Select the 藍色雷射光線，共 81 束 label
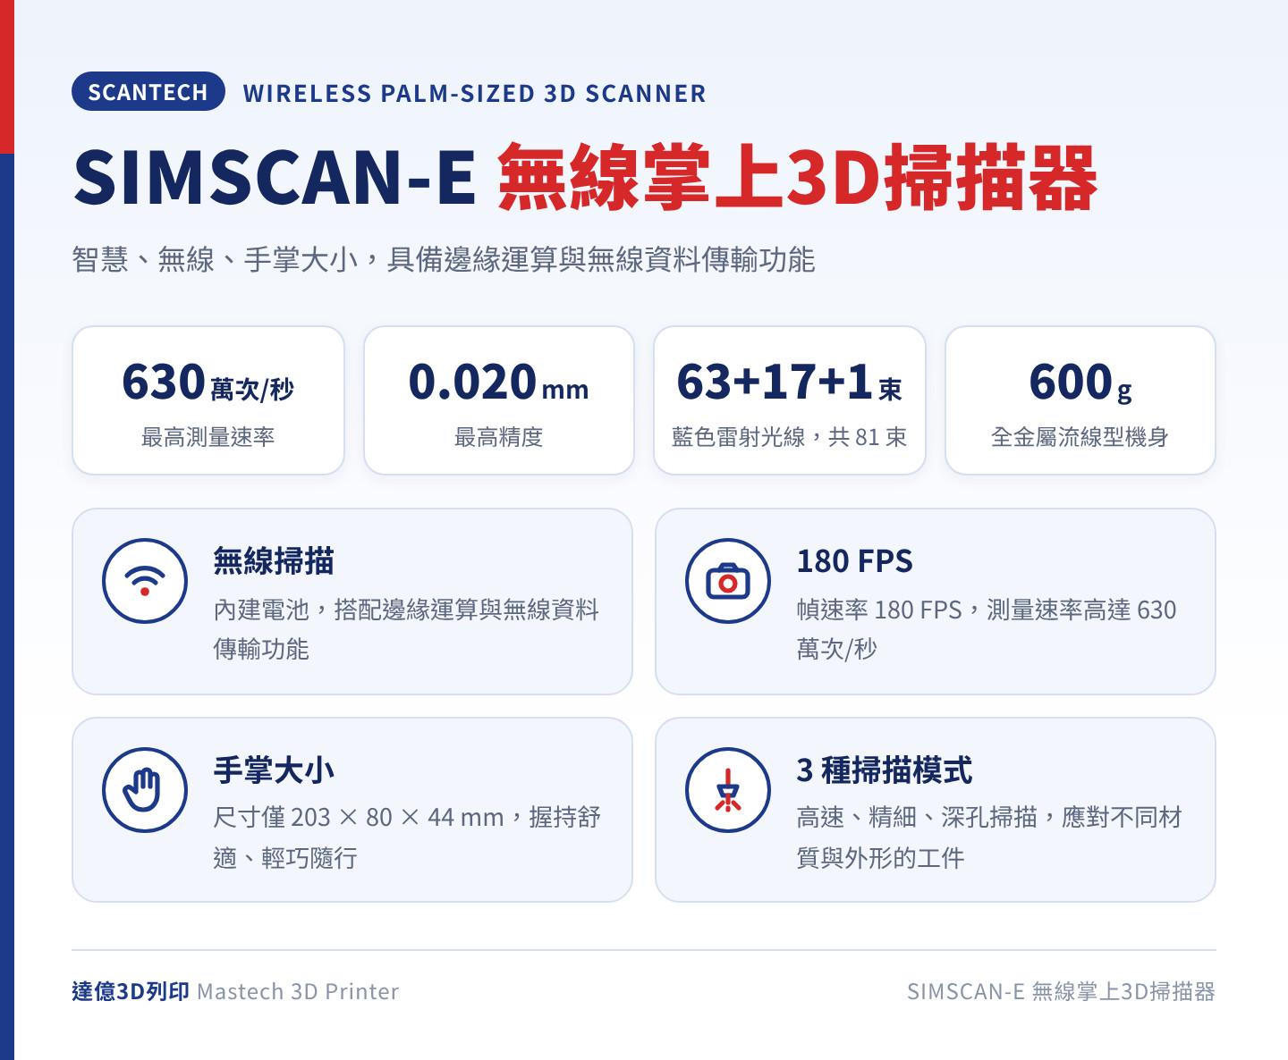 [x=790, y=437]
